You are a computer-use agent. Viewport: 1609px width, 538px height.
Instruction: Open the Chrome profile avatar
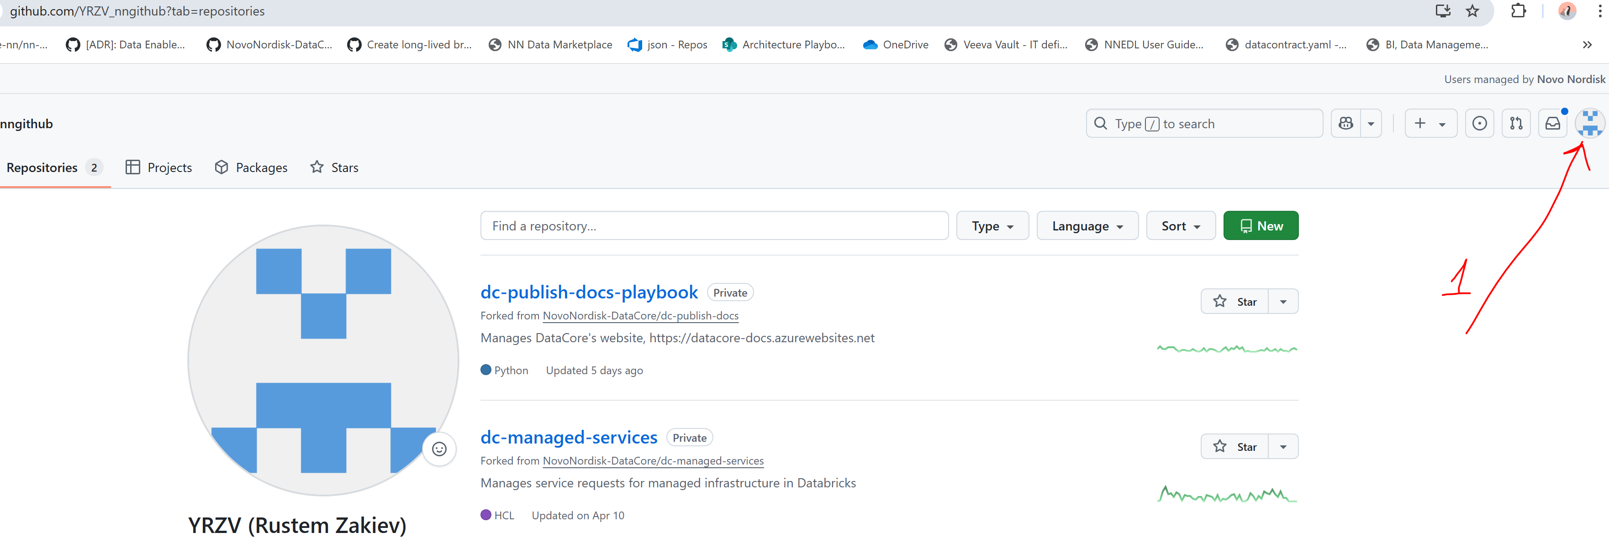1567,11
